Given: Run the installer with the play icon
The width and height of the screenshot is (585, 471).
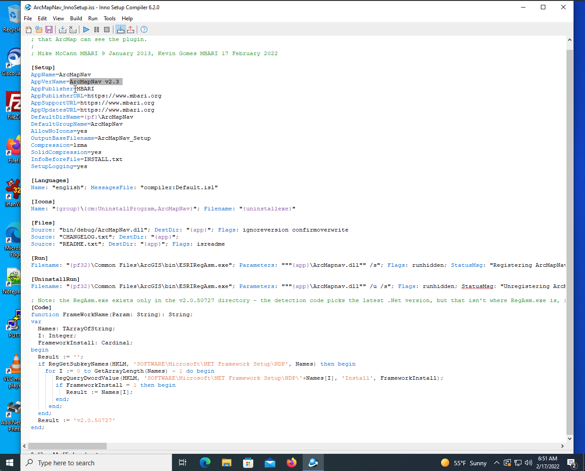Looking at the screenshot, I should (86, 30).
